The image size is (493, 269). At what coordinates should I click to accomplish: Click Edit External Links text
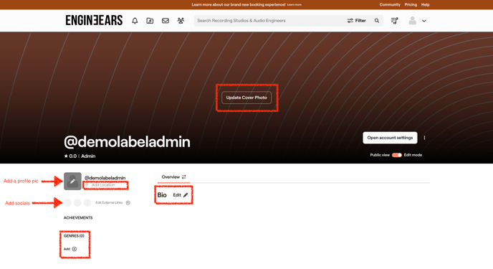(109, 202)
